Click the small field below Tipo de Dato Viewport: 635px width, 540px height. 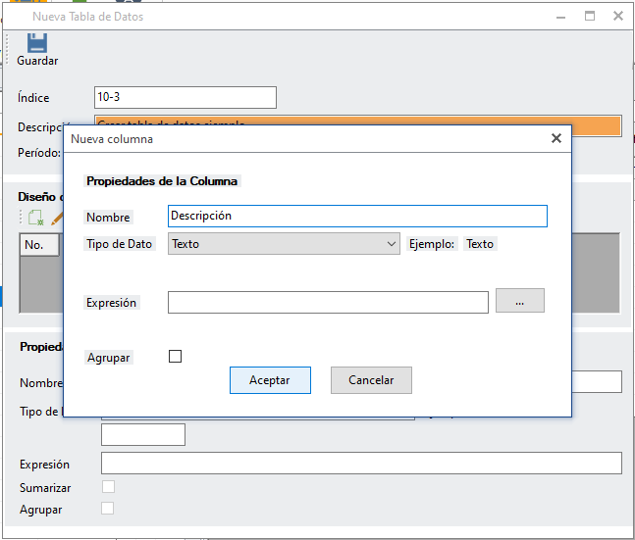tap(142, 434)
